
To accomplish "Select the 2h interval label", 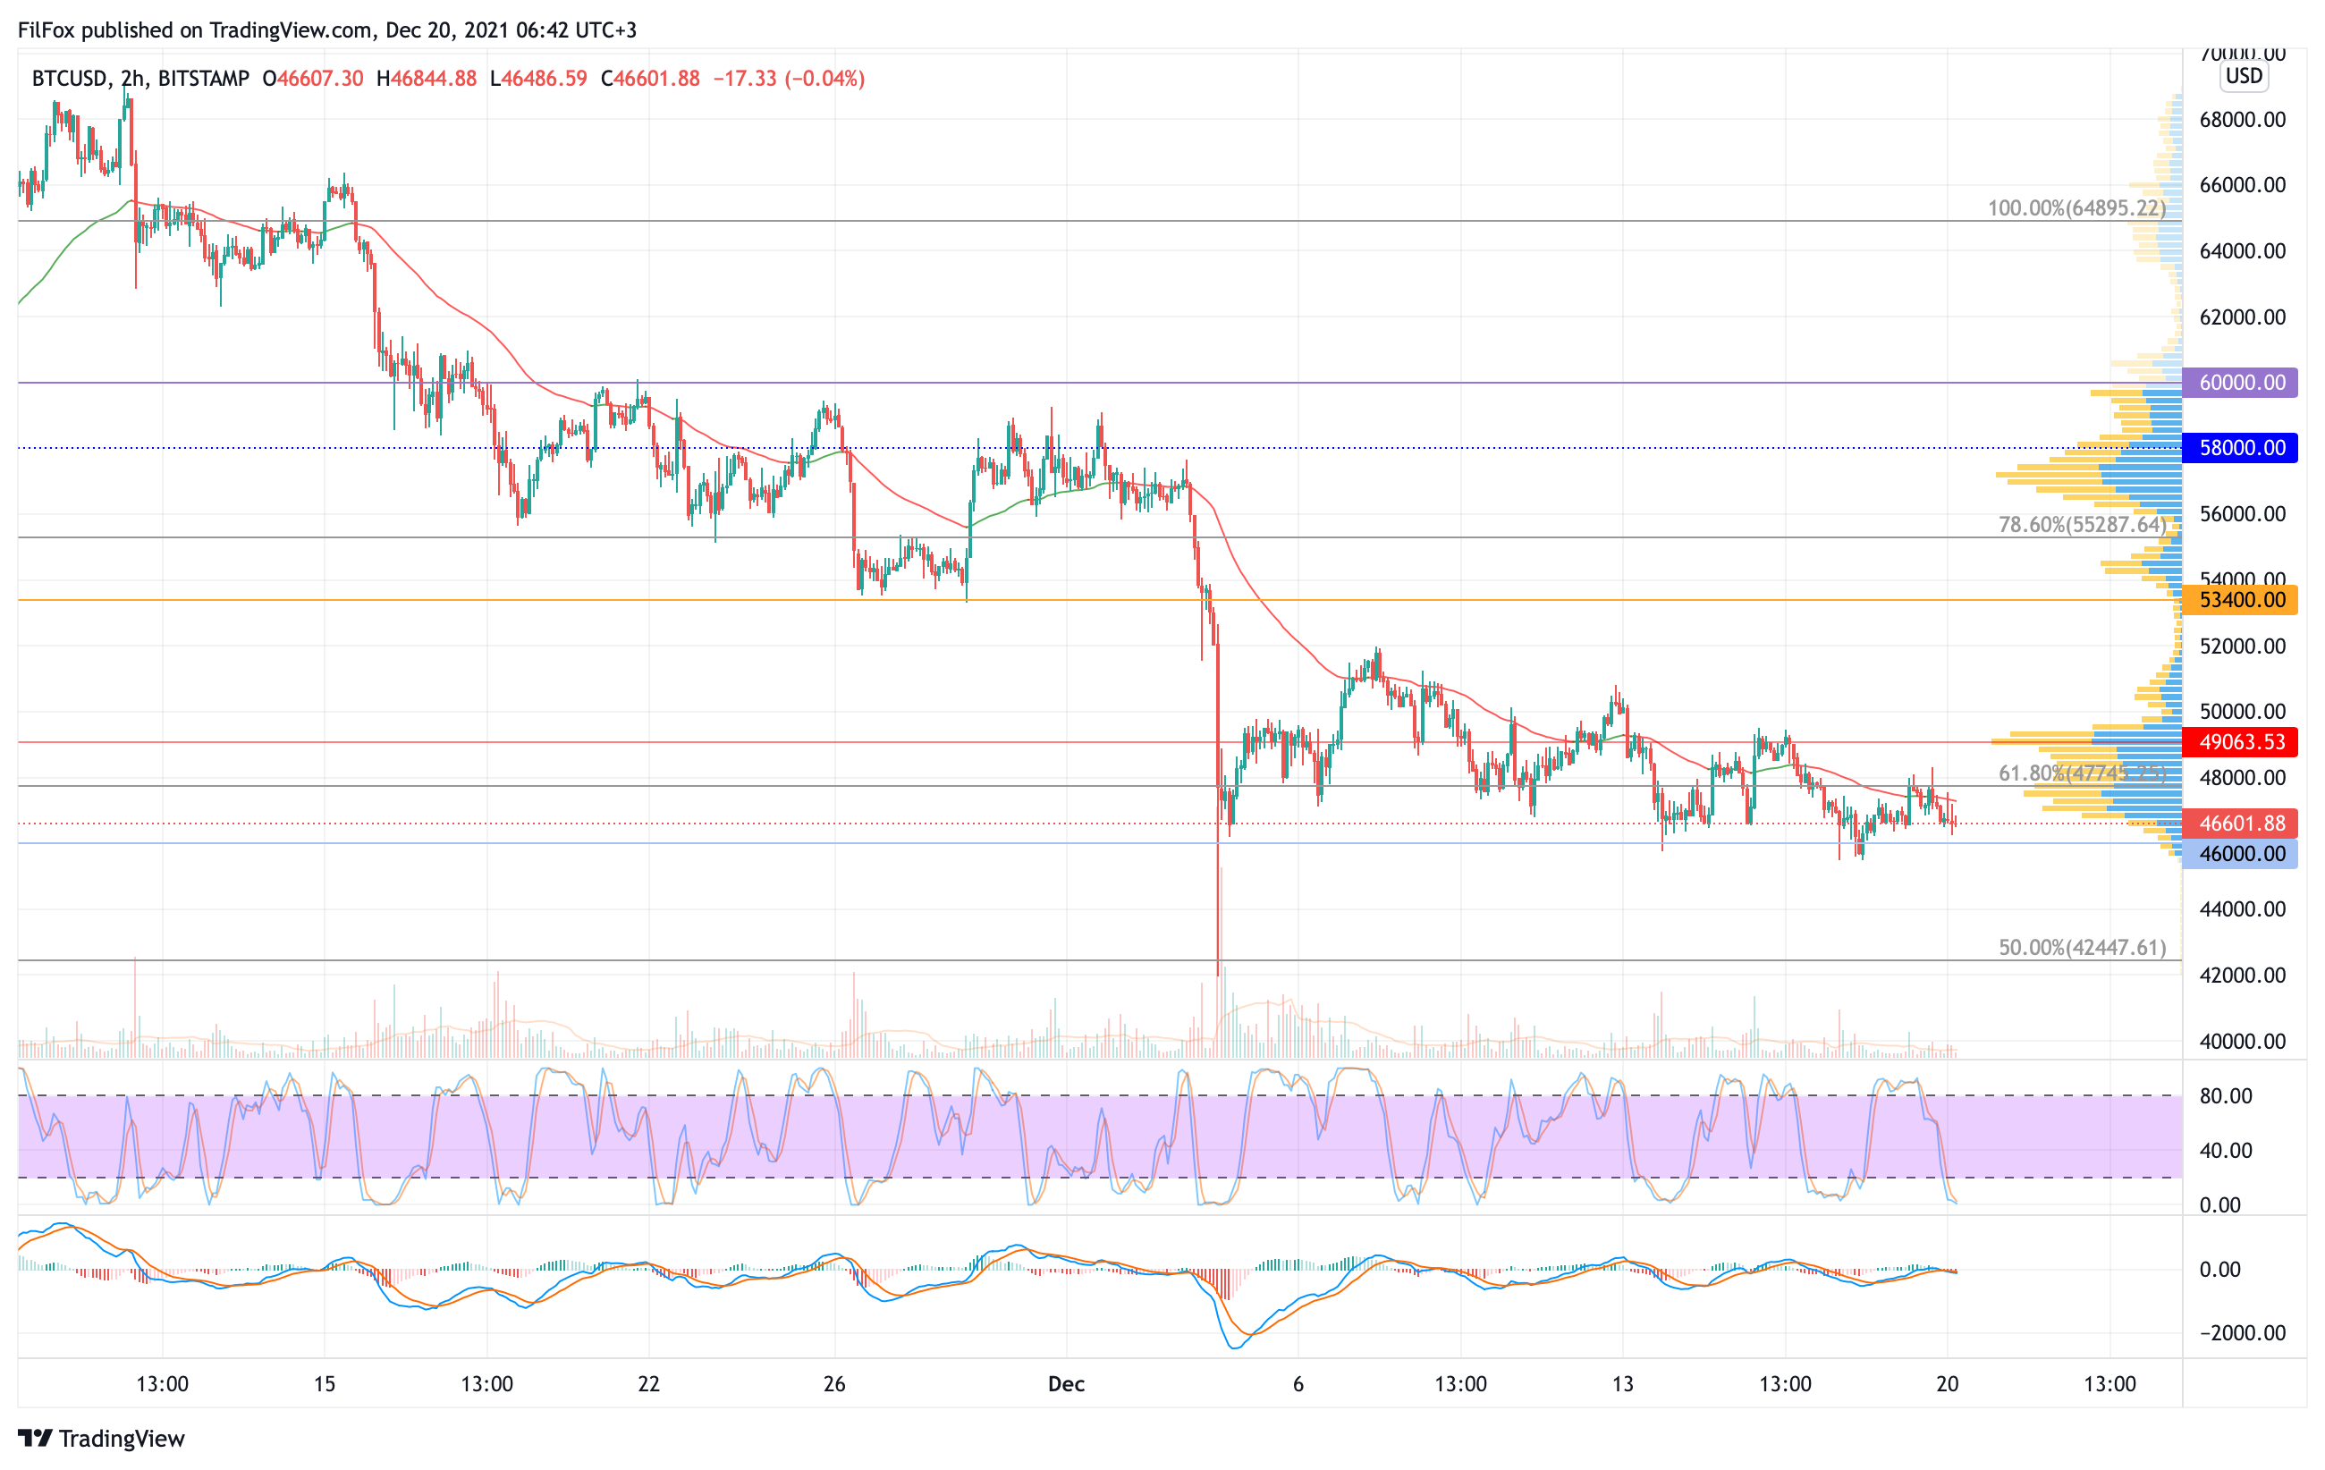I will click(132, 78).
